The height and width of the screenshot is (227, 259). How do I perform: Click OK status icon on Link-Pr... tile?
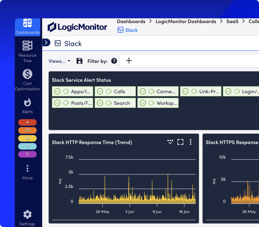click(185, 91)
